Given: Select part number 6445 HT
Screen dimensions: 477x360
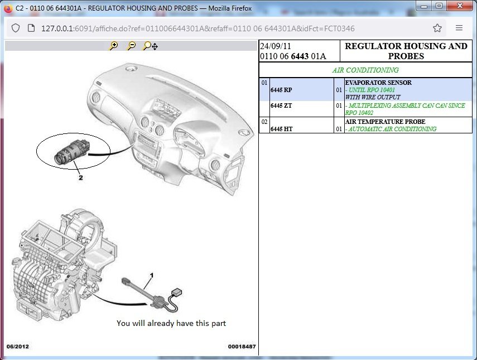Looking at the screenshot, I should [x=281, y=129].
